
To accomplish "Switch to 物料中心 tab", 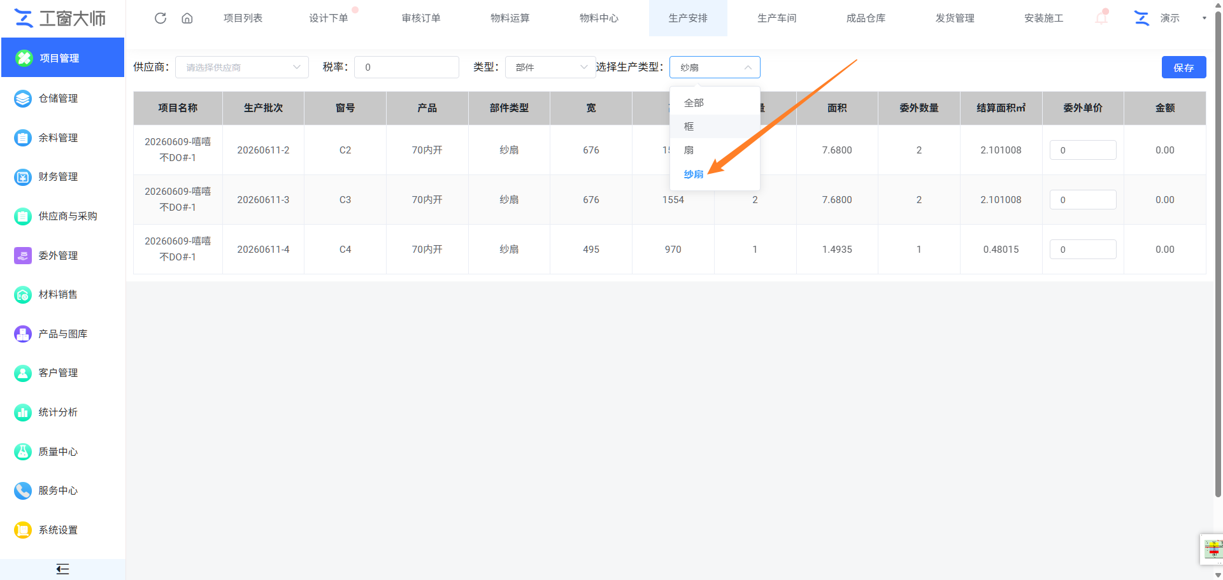I will click(599, 18).
